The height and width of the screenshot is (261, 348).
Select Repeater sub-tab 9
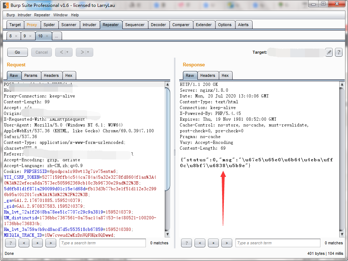(25, 36)
